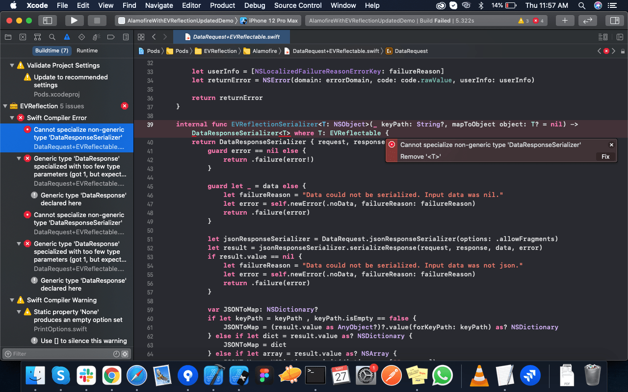The image size is (628, 392).
Task: Open the Debug menu
Action: pos(255,5)
